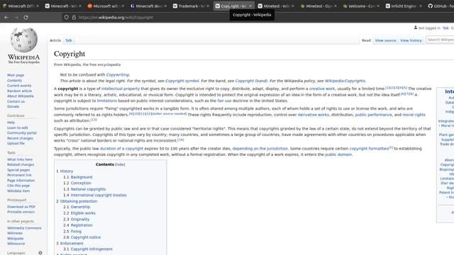Switch to the GitHub tab
This screenshot has height=255, width=454.
point(441,6)
